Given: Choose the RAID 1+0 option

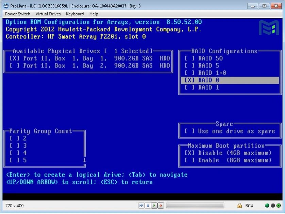Looking at the screenshot, I should click(205, 73).
